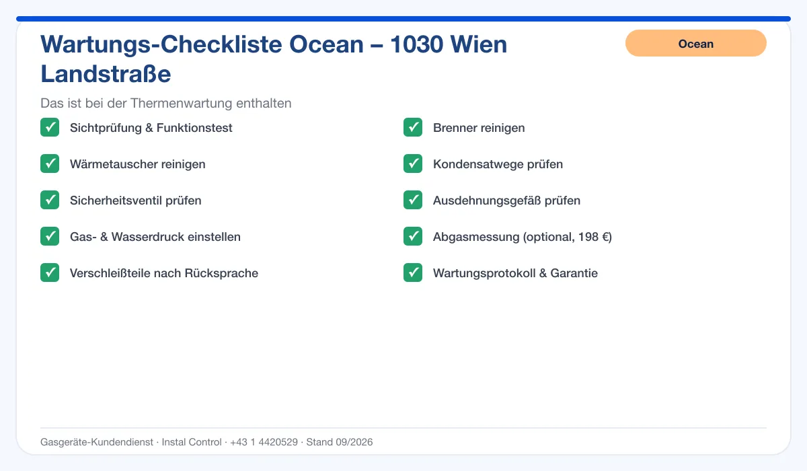Click the subtitle 'Das ist bei der Thermenwartung enthalten'
Screen dimensions: 807x471
166,104
